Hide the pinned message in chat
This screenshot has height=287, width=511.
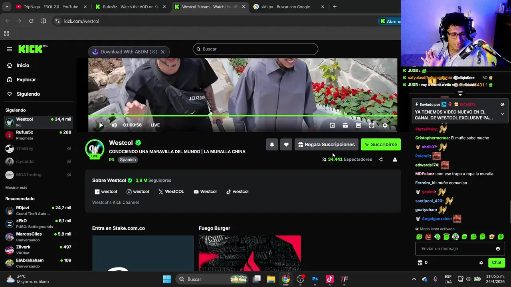click(x=502, y=104)
